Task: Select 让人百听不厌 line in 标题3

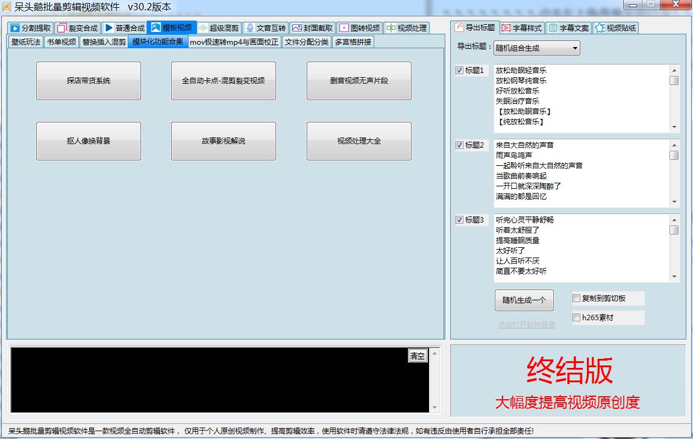Action: pyautogui.click(x=517, y=261)
